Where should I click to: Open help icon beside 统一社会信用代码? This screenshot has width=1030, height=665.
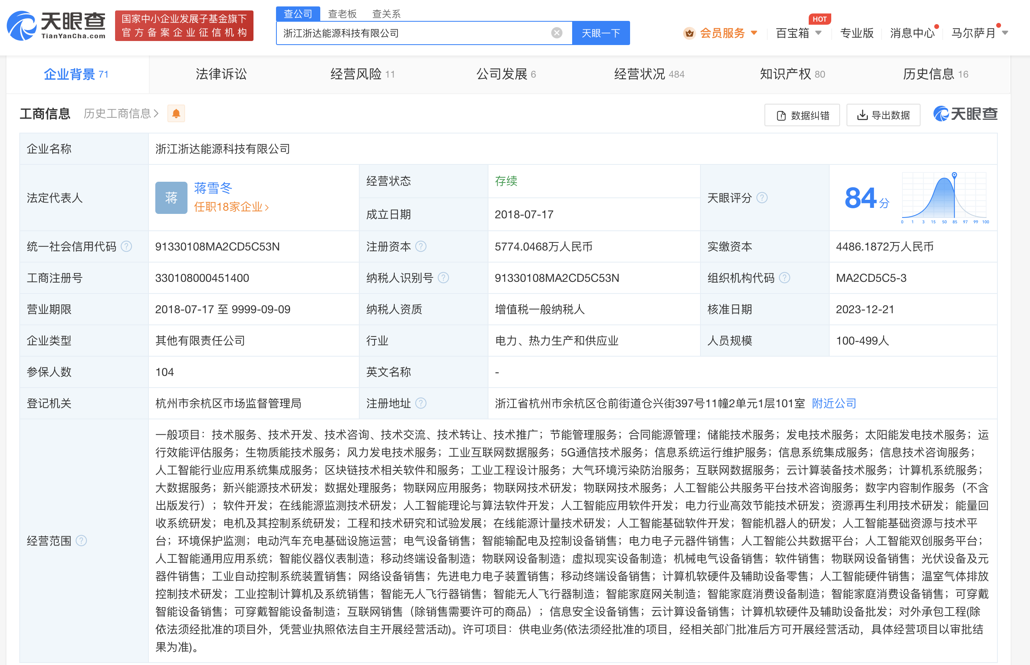click(x=126, y=246)
